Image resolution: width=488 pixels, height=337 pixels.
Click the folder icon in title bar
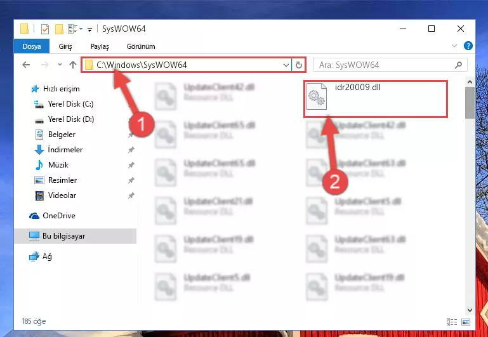click(x=24, y=29)
